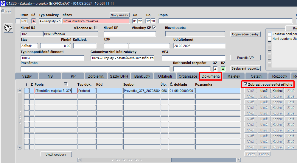Click the scroll up arrow of document list
Viewport: 297px width, 163px height.
point(20,90)
